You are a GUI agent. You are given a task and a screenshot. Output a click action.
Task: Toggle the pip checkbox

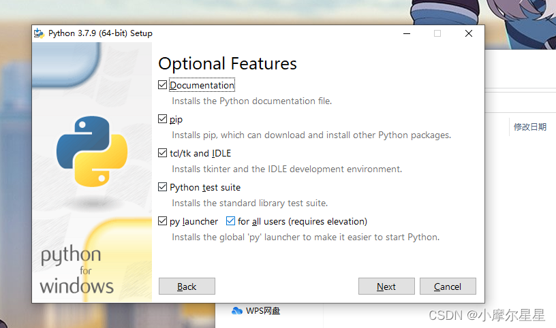coord(162,119)
